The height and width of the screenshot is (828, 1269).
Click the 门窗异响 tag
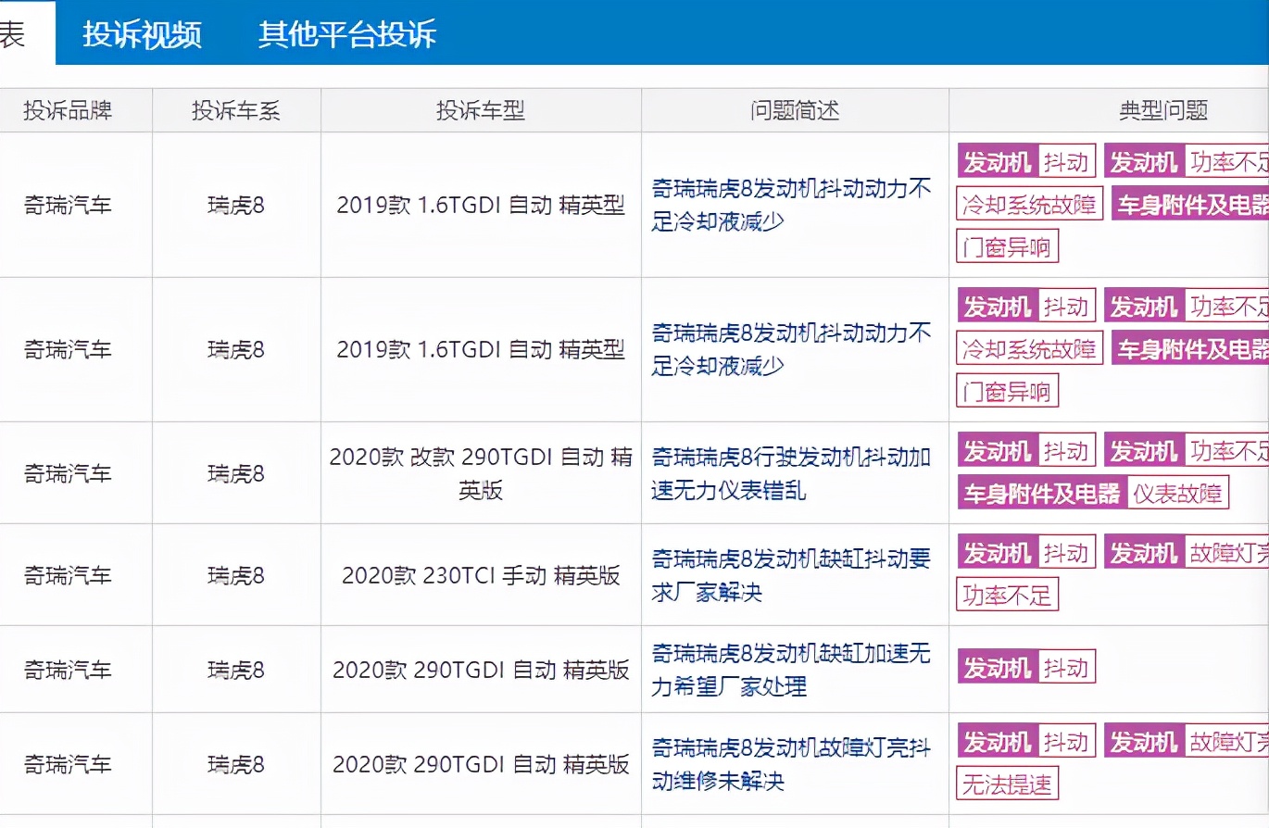(x=1006, y=245)
